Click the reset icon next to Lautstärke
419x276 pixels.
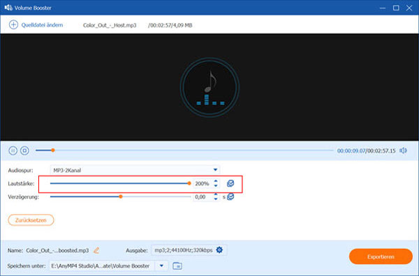tap(230, 183)
